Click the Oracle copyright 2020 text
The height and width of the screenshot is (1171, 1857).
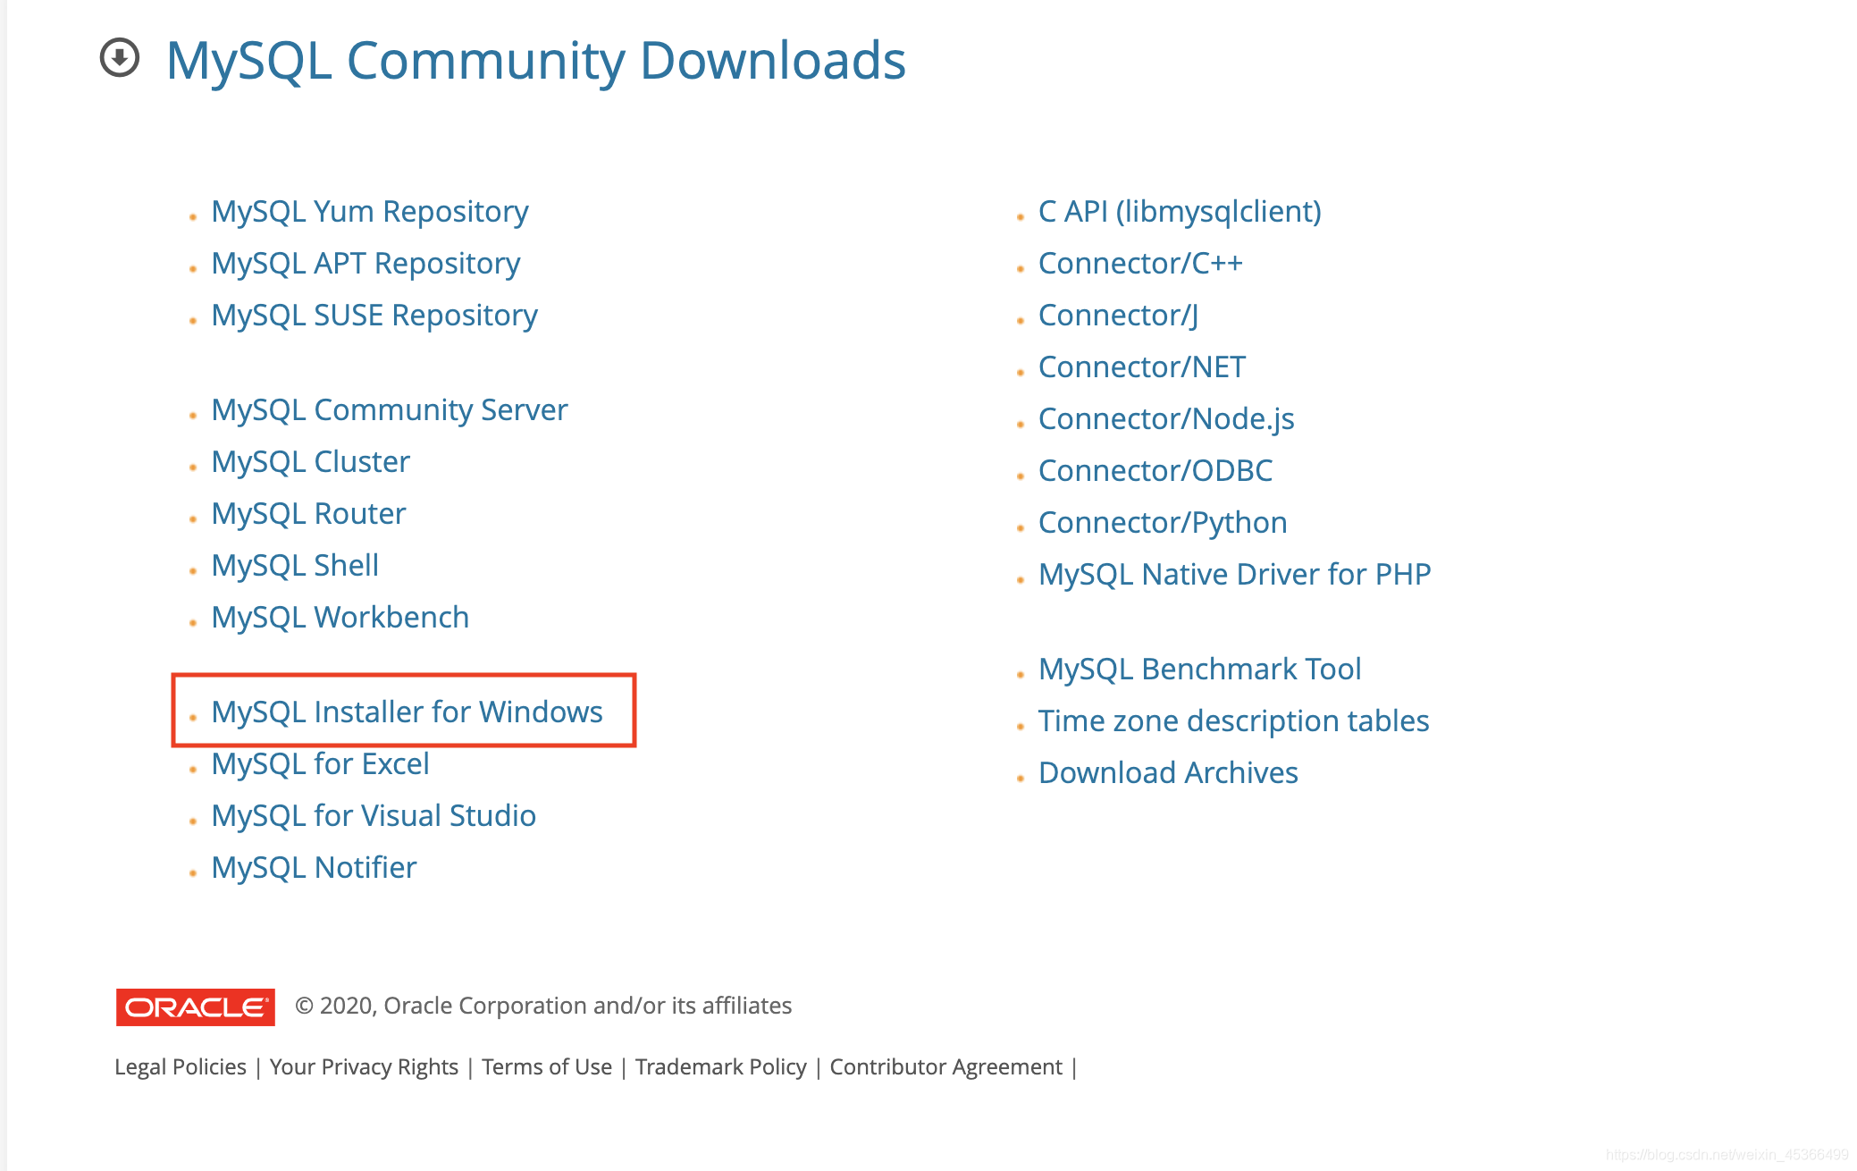(x=543, y=1007)
